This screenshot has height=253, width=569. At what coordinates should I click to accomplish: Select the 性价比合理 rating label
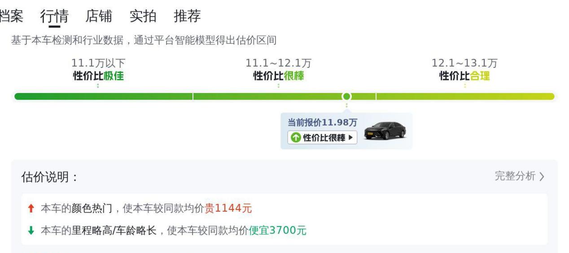coord(464,76)
